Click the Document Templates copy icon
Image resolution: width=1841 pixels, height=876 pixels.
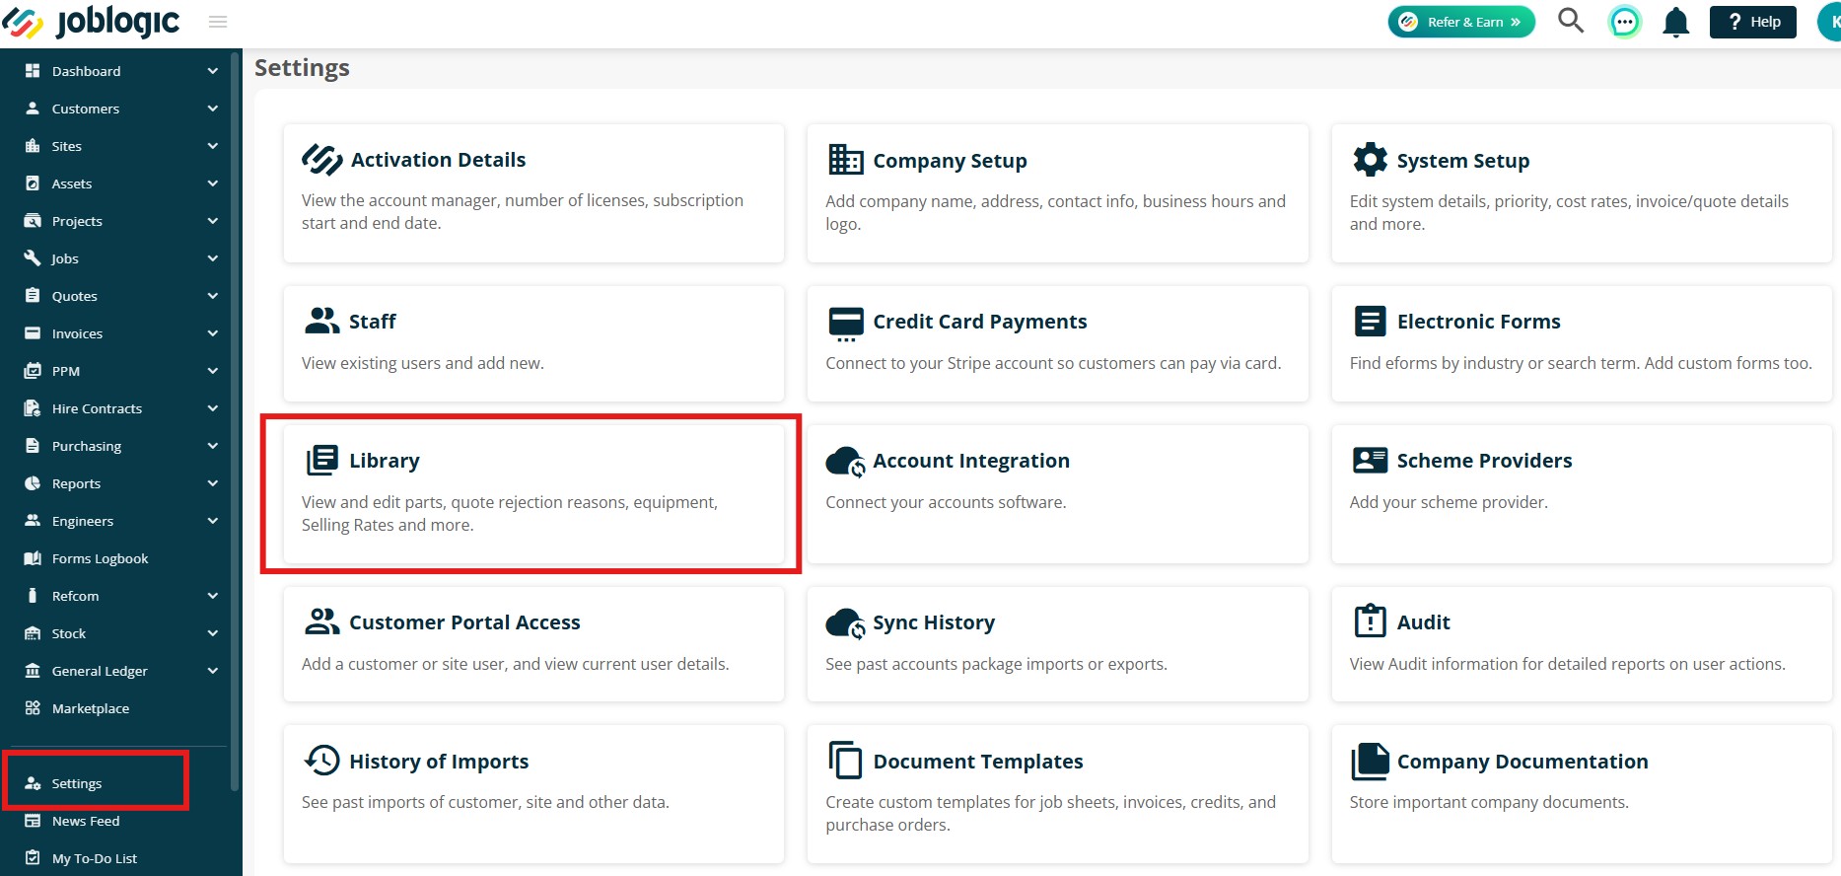845,761
